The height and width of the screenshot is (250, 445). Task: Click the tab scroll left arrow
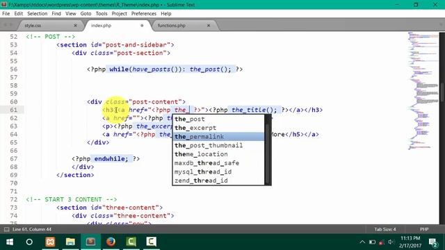[6, 26]
